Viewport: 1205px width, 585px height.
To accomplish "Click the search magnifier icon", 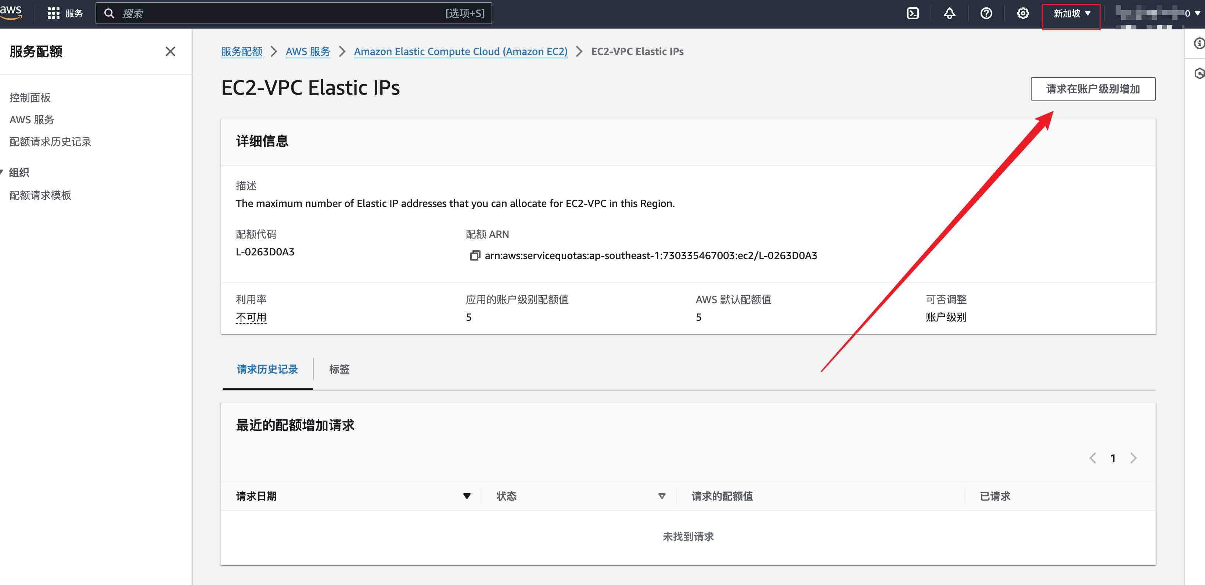I will 109,14.
